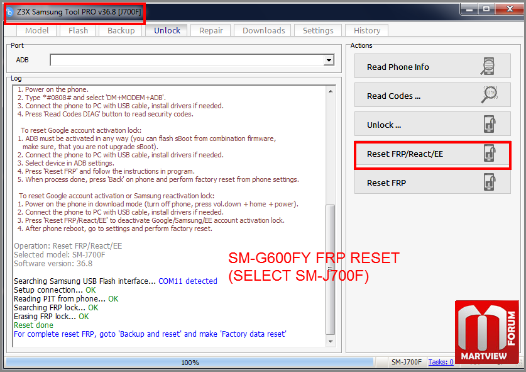Click the Z3X app icon in title bar
This screenshot has height=372, width=526.
coord(9,12)
